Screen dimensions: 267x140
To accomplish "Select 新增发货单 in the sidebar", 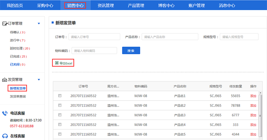I will tap(17, 88).
